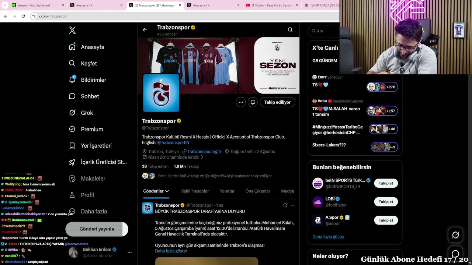Open the @TrabzonsporEN link in bio
The image size is (472, 265).
click(x=173, y=142)
